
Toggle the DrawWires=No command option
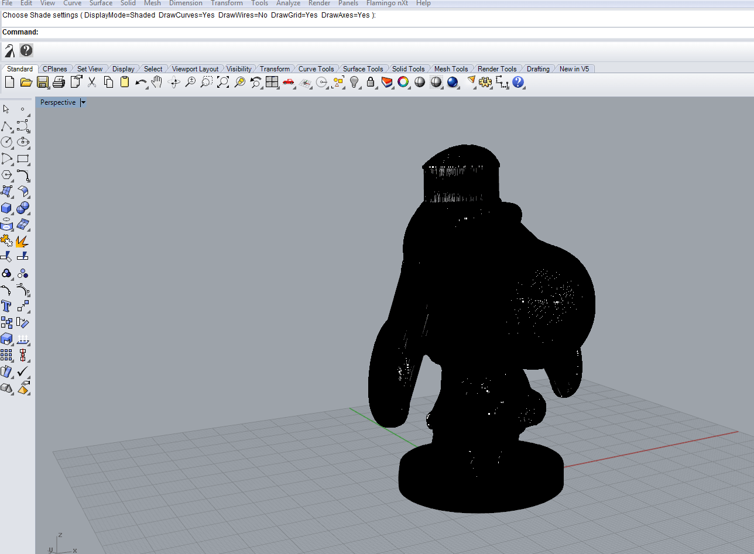click(x=243, y=15)
